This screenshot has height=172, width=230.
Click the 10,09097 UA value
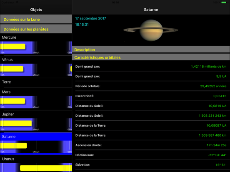pyautogui.click(x=216, y=125)
